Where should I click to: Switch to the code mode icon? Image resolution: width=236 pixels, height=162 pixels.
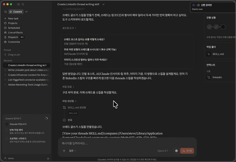(x=26, y=12)
